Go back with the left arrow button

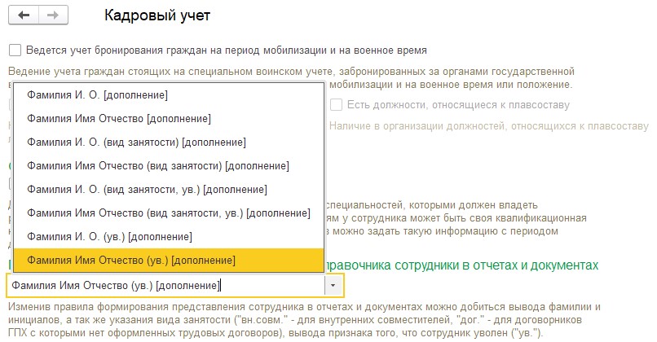coord(24,15)
